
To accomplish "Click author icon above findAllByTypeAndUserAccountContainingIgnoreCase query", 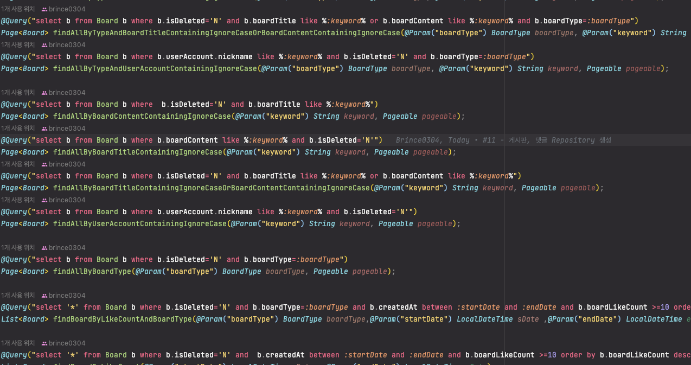I will (x=44, y=45).
